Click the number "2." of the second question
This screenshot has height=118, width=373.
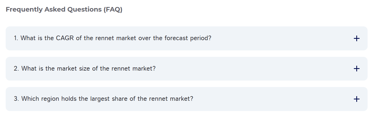tap(16, 69)
